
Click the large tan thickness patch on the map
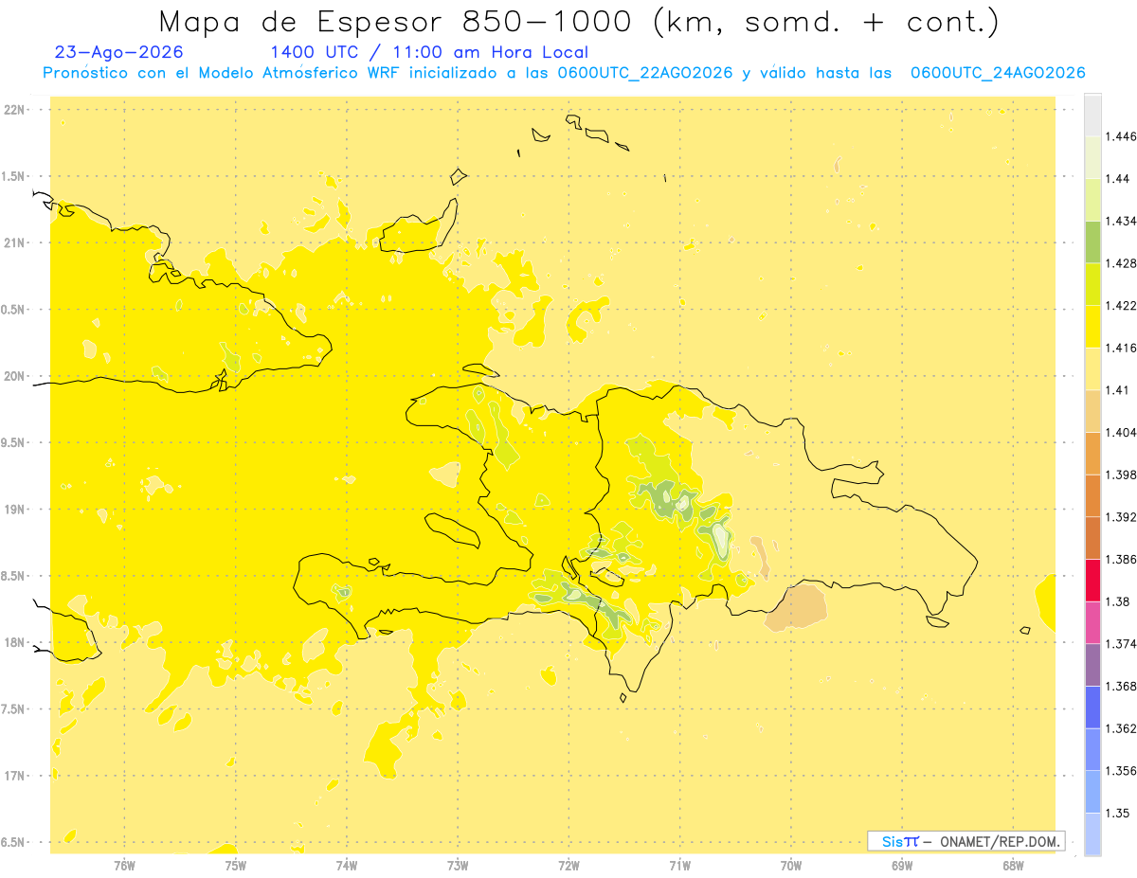coord(797,609)
